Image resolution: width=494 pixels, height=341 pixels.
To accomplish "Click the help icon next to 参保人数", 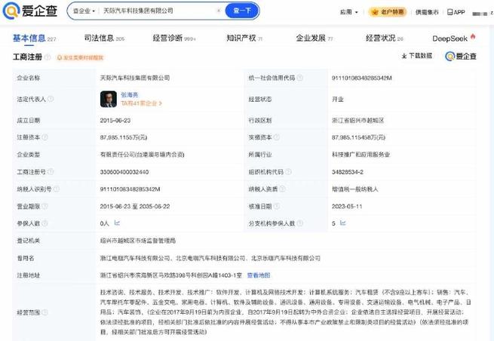I will (x=45, y=223).
